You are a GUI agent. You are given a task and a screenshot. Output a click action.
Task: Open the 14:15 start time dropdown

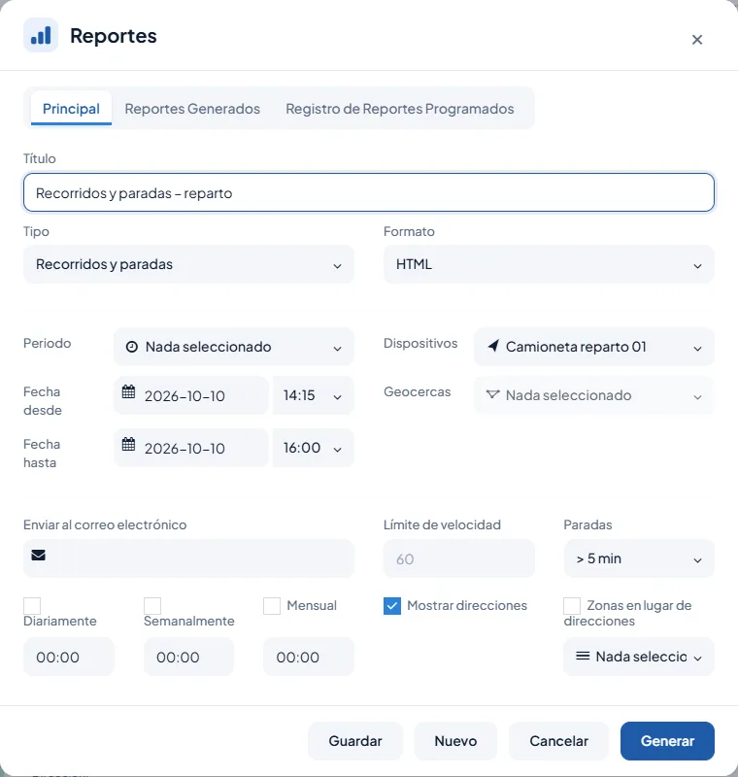click(x=313, y=395)
